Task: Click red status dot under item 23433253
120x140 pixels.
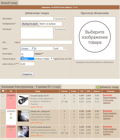Action: click(11, 114)
